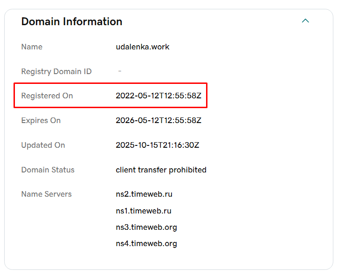Collapse the Domain Information section chevron

coord(305,21)
